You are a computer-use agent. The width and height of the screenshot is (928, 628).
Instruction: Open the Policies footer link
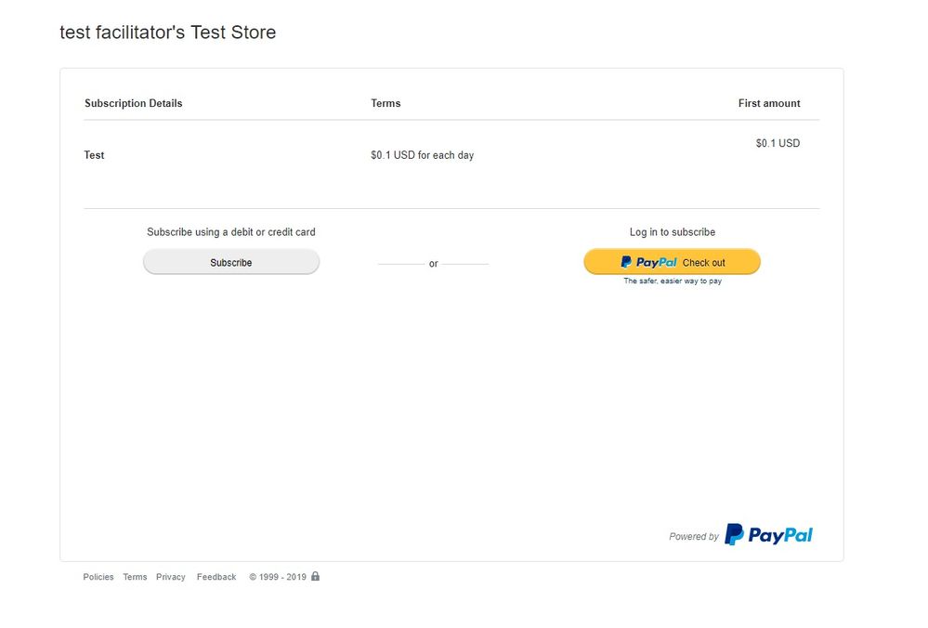tap(98, 577)
